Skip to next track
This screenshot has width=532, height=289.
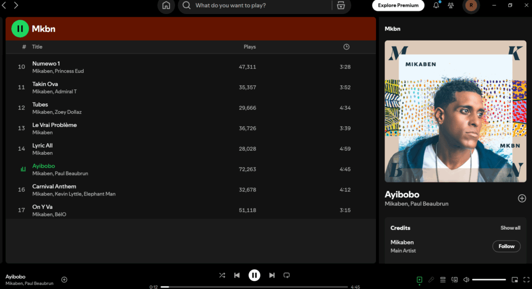[x=272, y=275]
